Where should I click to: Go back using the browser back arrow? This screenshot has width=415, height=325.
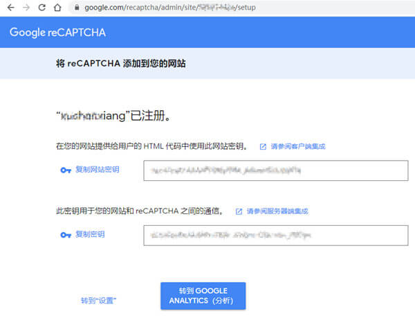coord(11,8)
